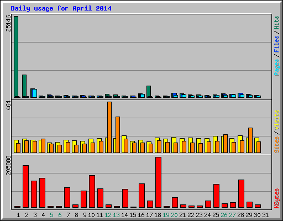Click the day "23" label on the x-axis

click(x=199, y=215)
